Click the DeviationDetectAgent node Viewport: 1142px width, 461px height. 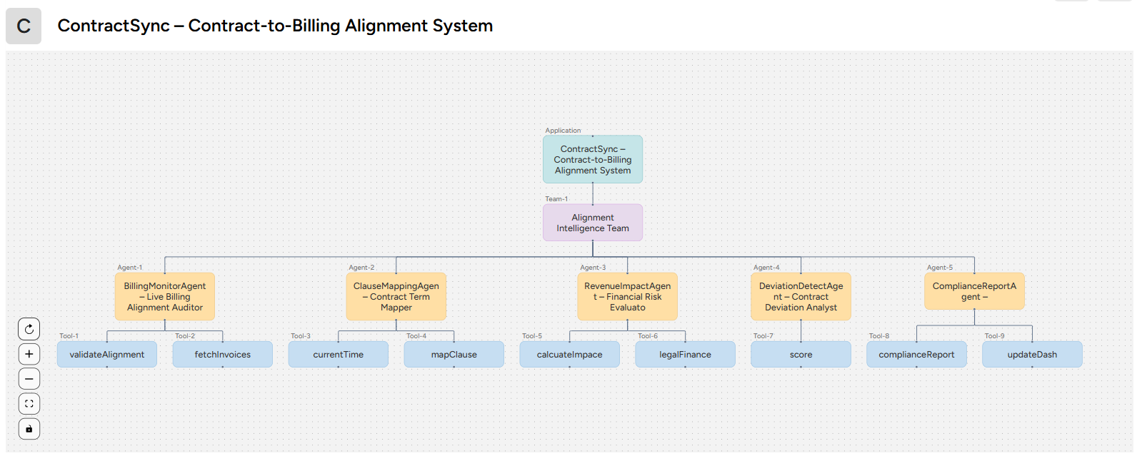tap(801, 297)
